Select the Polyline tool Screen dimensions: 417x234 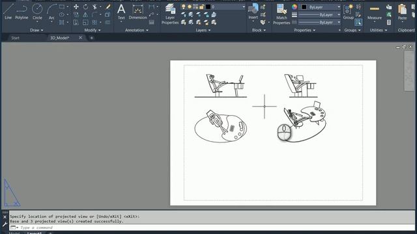tap(22, 12)
